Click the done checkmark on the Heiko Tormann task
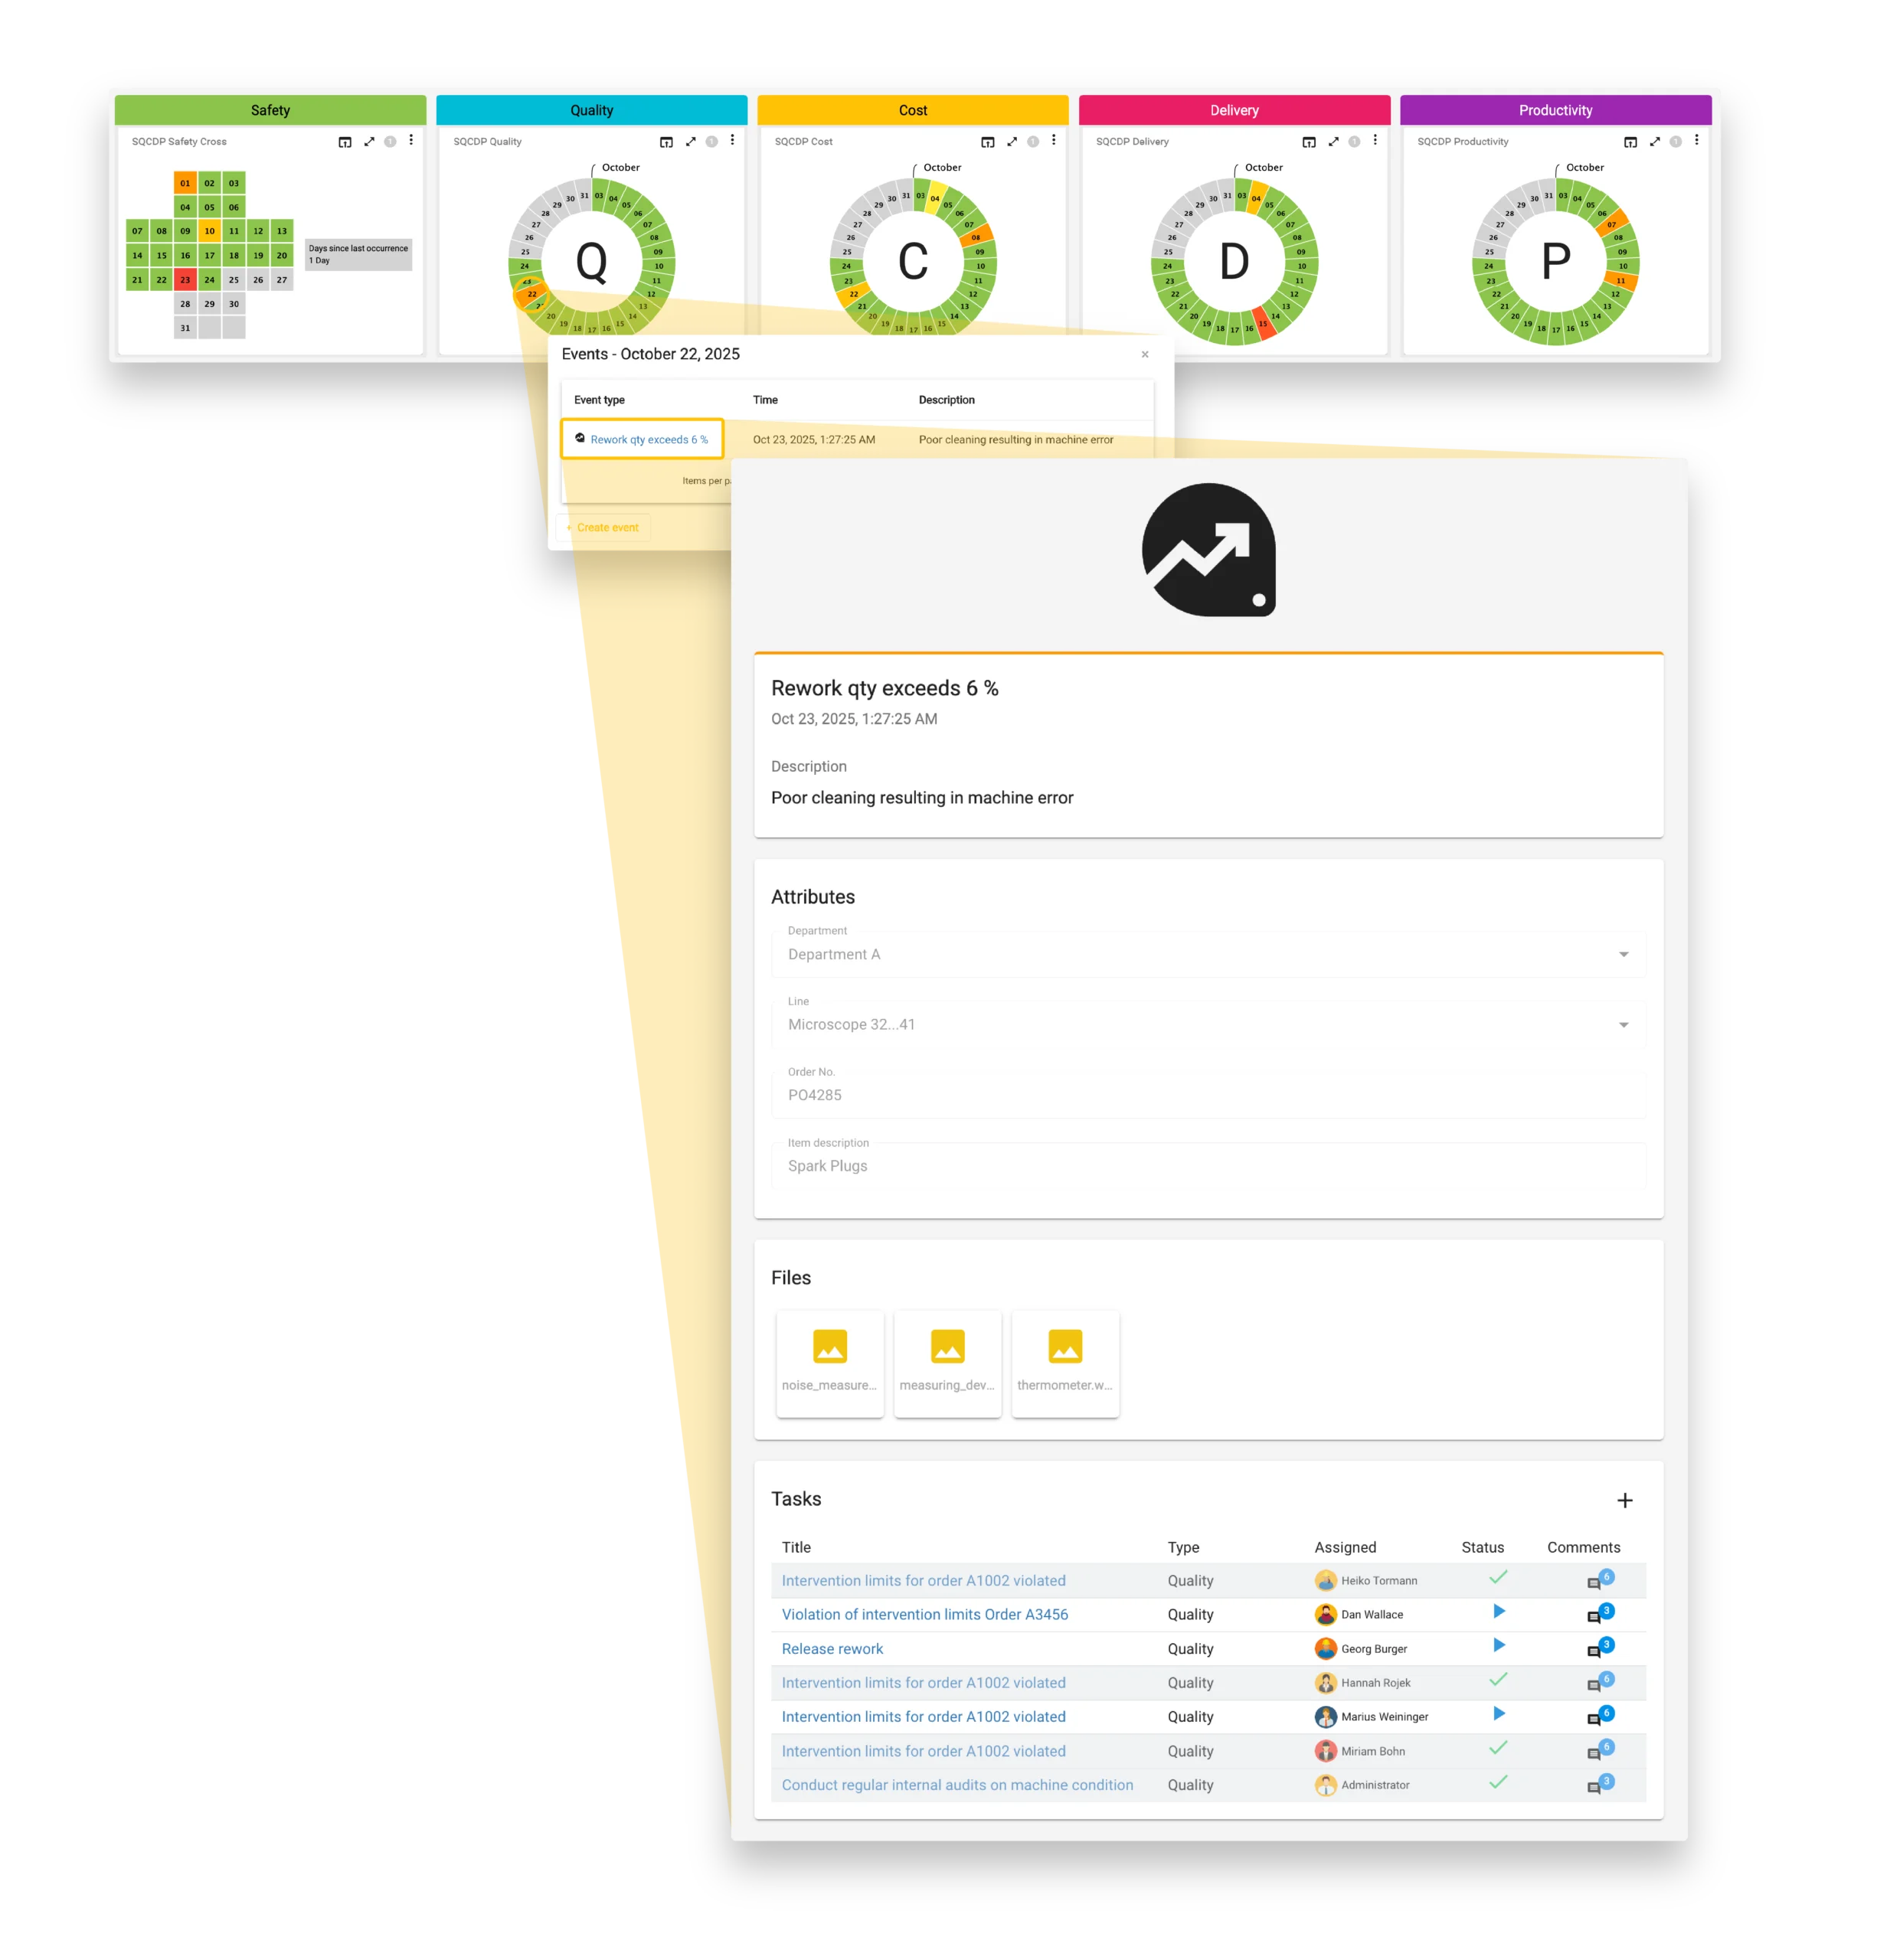Screen dimensions: 1877x1960 pos(1498,1578)
